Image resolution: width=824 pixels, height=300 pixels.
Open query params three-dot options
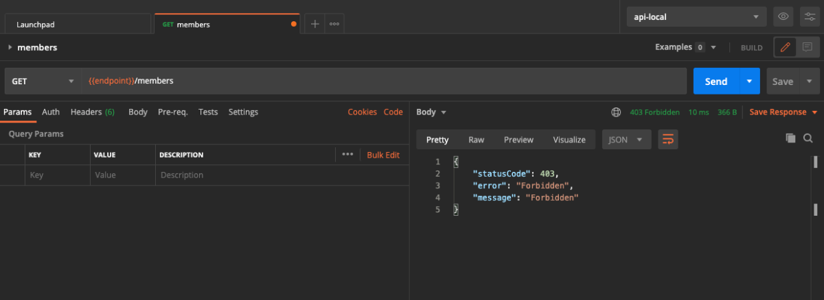347,155
